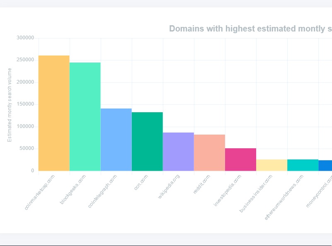Click the 'ccn.com' x-axis label

click(141, 182)
